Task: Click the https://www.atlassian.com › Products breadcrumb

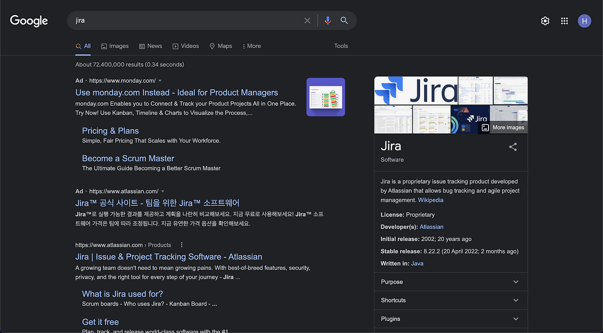Action: (x=123, y=245)
